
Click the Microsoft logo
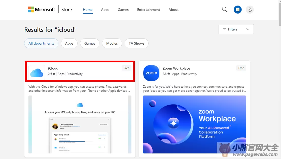point(41,10)
